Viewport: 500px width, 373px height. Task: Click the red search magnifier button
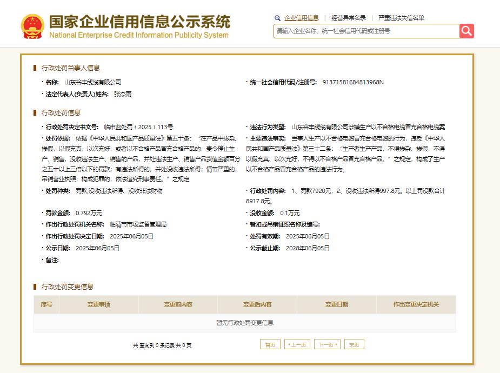click(466, 31)
